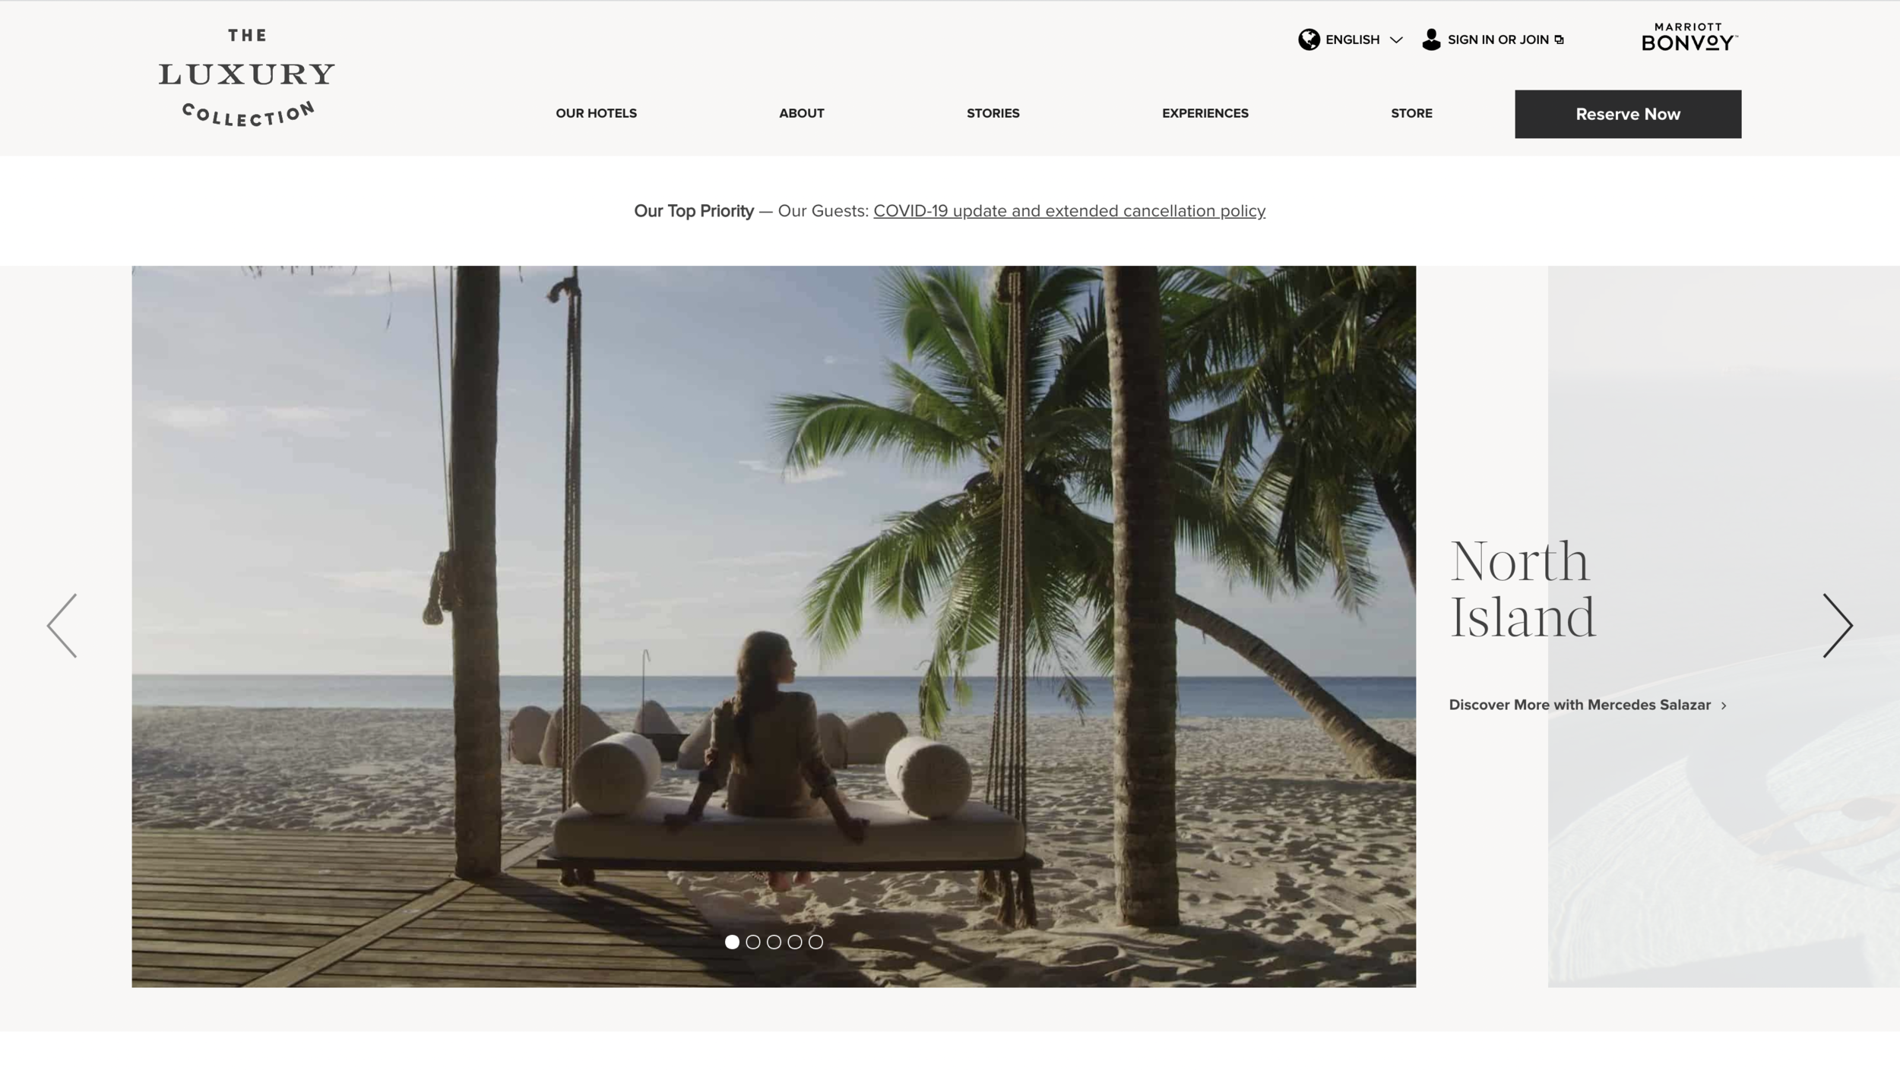Screen dimensions: 1900x1070
Task: Click arrow after Mercedes Salazar link
Action: [x=1724, y=706]
